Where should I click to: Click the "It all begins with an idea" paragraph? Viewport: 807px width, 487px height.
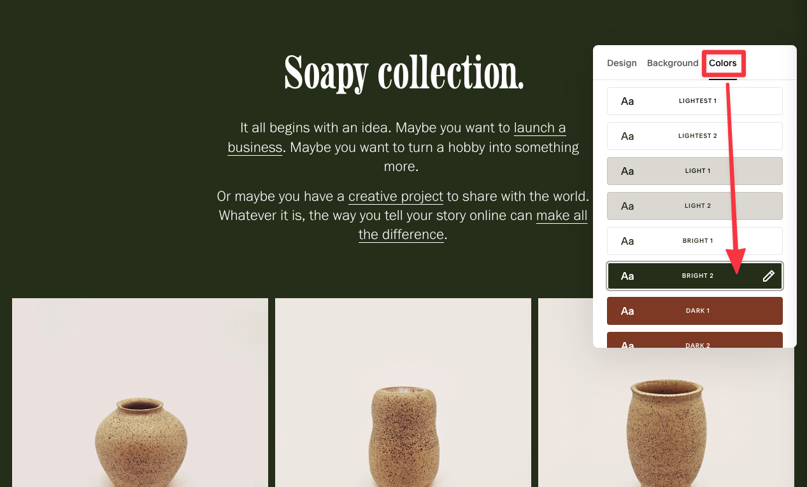[403, 147]
